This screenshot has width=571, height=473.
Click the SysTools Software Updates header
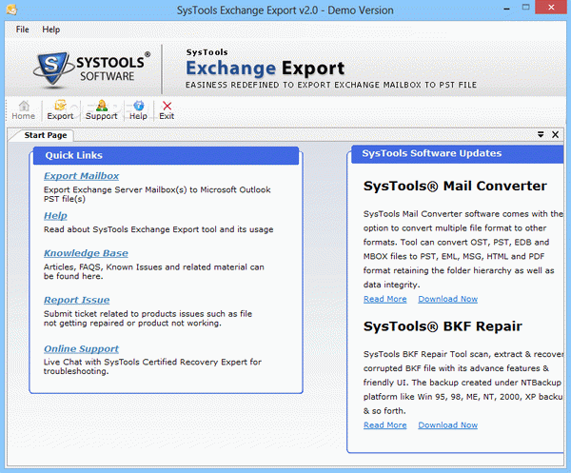point(458,153)
